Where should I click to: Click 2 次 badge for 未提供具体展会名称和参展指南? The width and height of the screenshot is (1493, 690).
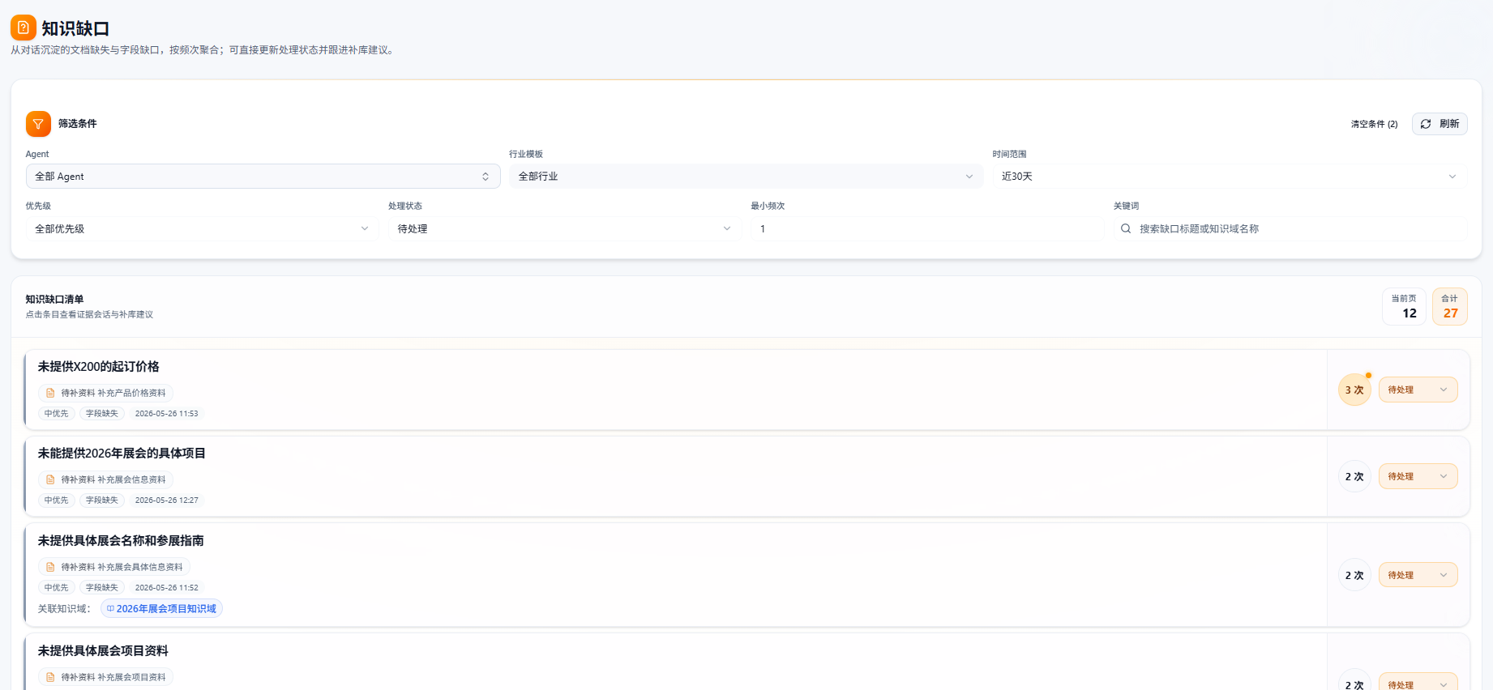pos(1354,575)
